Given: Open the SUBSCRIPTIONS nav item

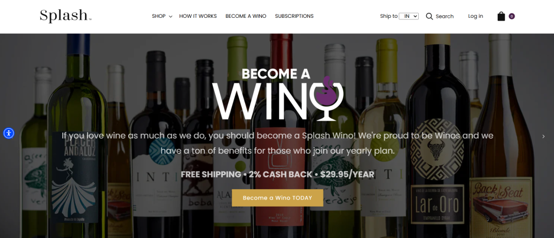Looking at the screenshot, I should click(294, 16).
